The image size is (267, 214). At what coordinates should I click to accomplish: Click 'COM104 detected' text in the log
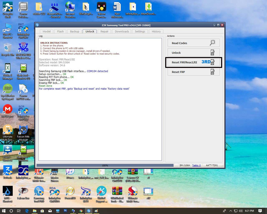tap(97, 71)
